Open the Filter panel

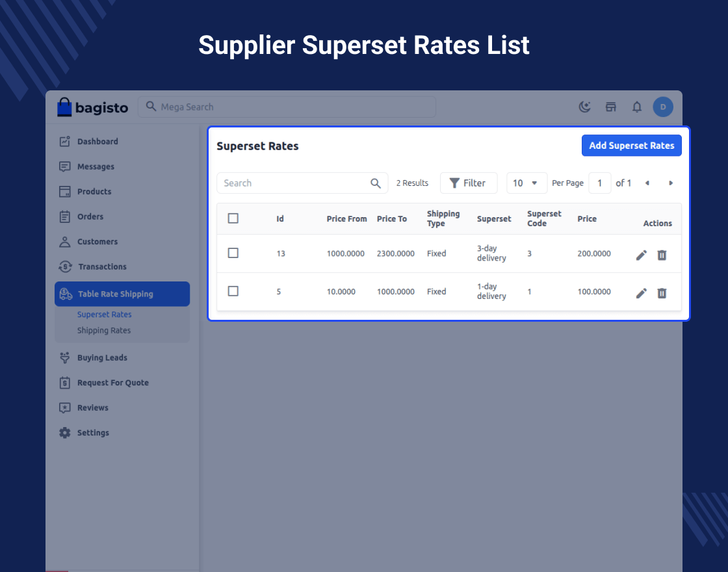tap(469, 183)
